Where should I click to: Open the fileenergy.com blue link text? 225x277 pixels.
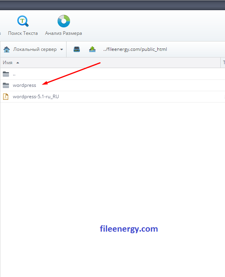tap(129, 229)
